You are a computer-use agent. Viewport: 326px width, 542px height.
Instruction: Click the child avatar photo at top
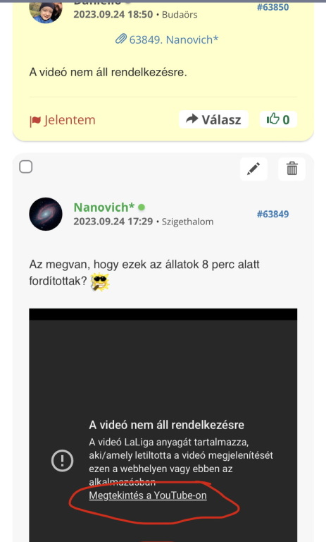pyautogui.click(x=46, y=11)
